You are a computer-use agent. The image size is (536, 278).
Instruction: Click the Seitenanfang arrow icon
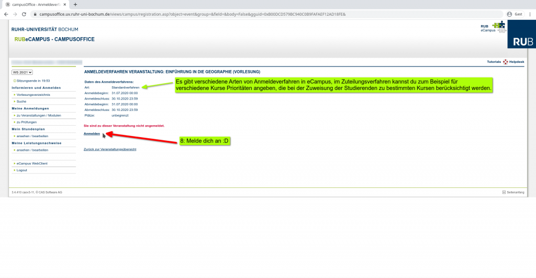point(504,193)
